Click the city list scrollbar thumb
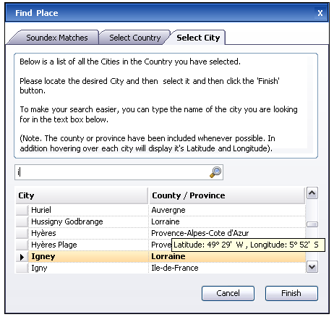The image size is (334, 317). (x=312, y=224)
